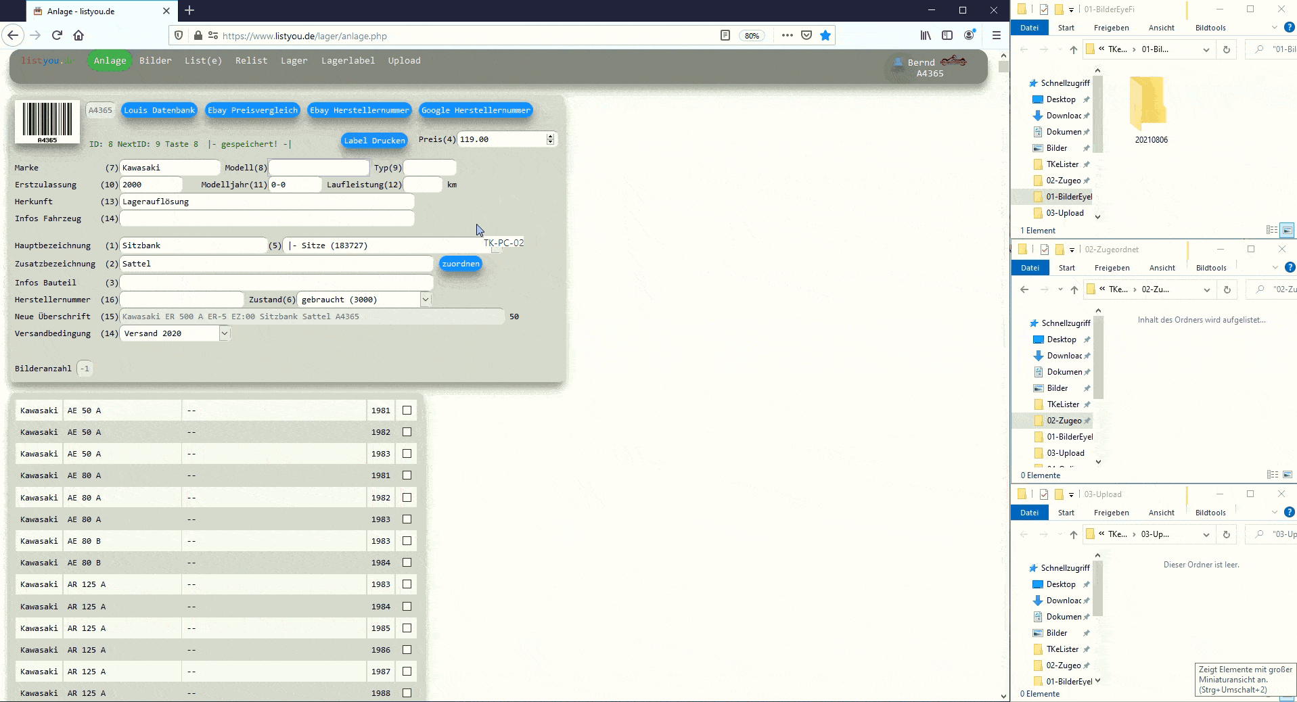
Task: Switch 02-Zugeordnet to large thumbnails view
Action: (1288, 475)
